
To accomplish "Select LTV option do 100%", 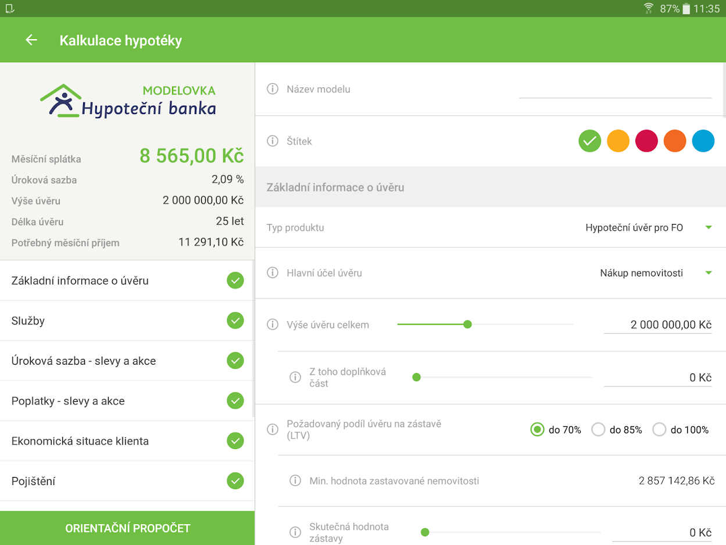I will [x=681, y=430].
